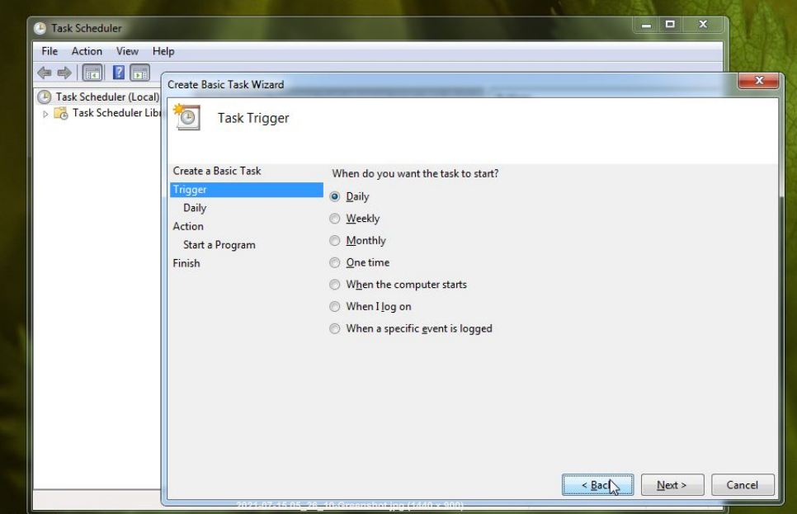The width and height of the screenshot is (797, 514).
Task: Click the highlighted Trigger wizard step
Action: coord(247,190)
